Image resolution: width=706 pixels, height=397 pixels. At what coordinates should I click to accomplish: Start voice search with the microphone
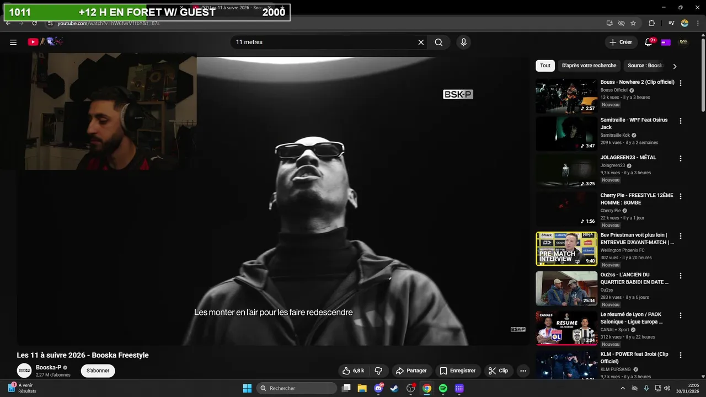463,42
